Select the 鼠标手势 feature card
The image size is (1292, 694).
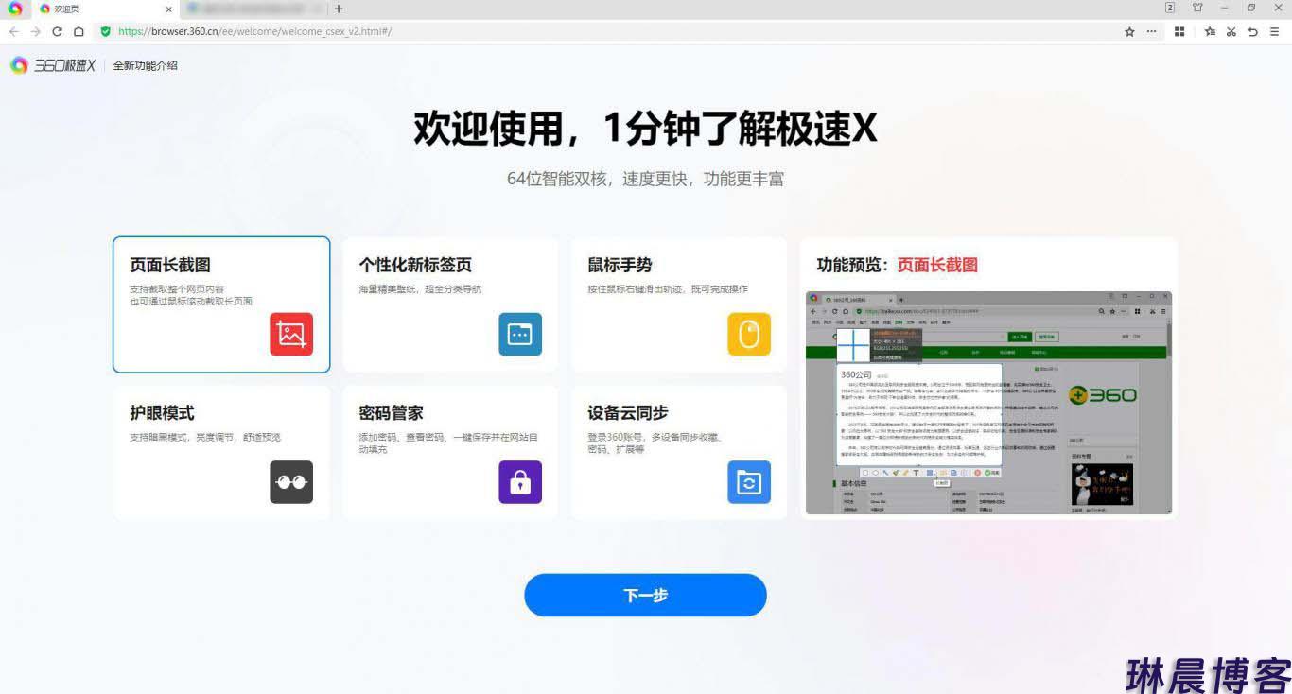tap(679, 304)
